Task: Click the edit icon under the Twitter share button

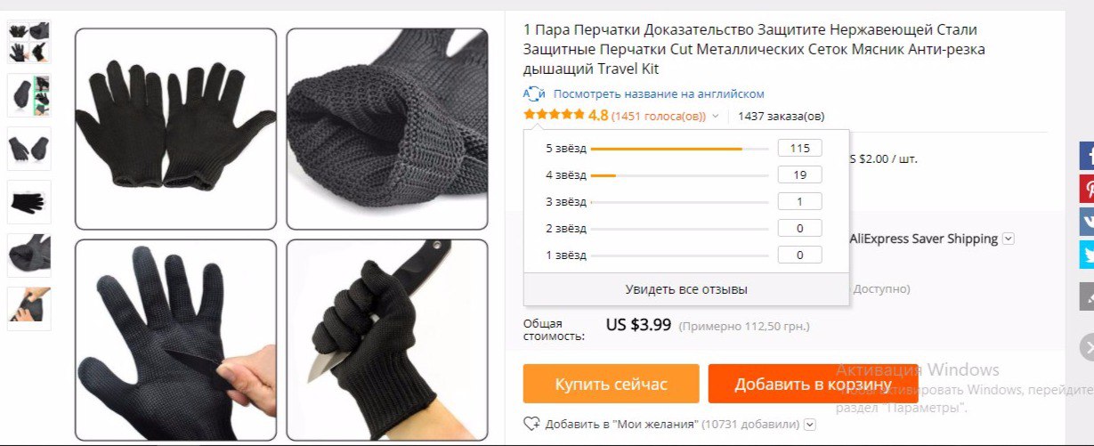Action: point(1087,296)
